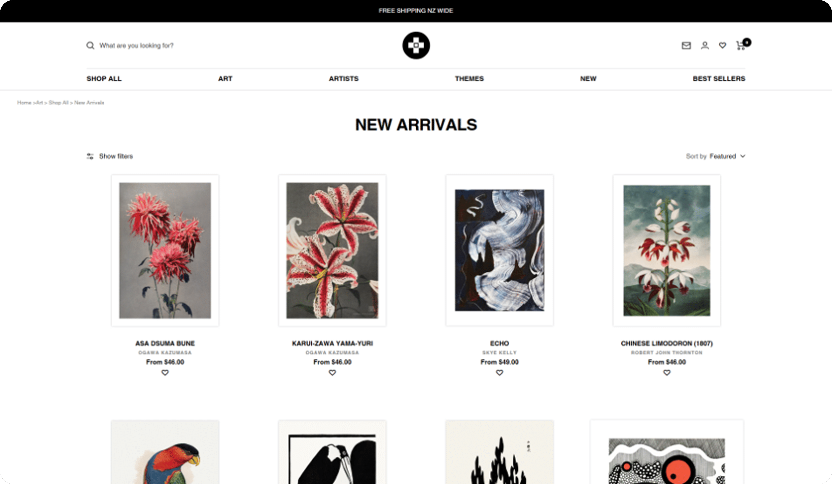The width and height of the screenshot is (832, 484).
Task: Click the filter sliders icon
Action: (x=90, y=156)
